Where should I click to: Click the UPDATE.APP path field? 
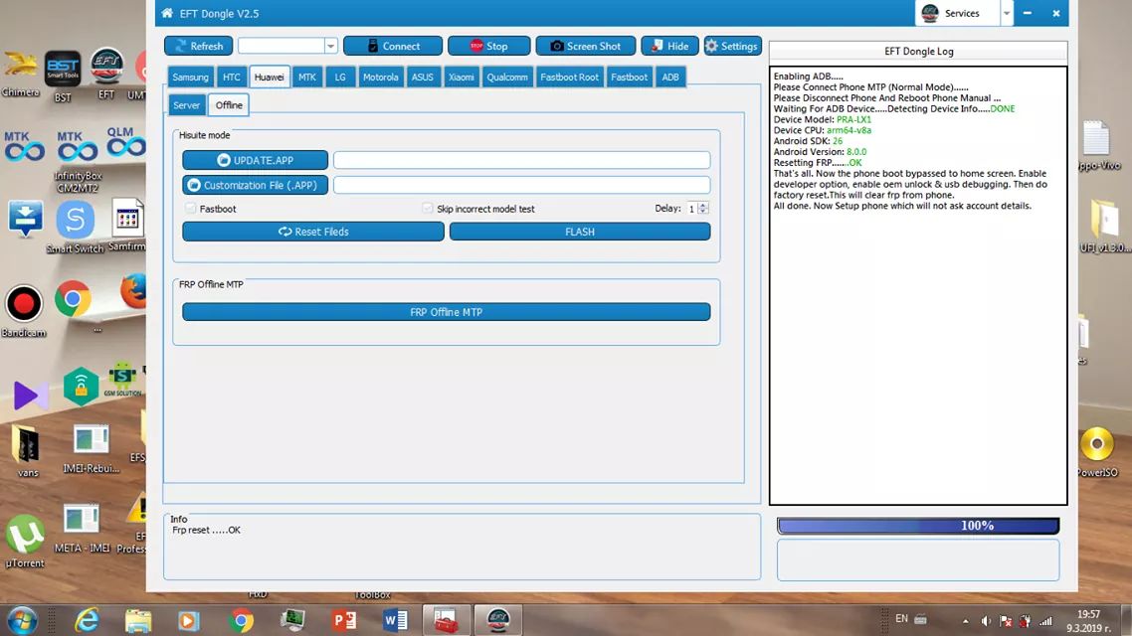pos(522,160)
